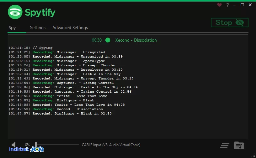
Task: Close the Spytify window
Action: 250,5
